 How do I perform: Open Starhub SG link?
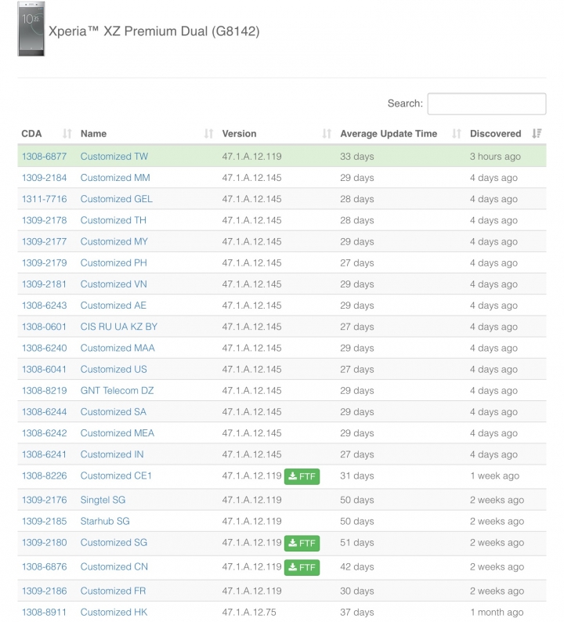point(105,521)
